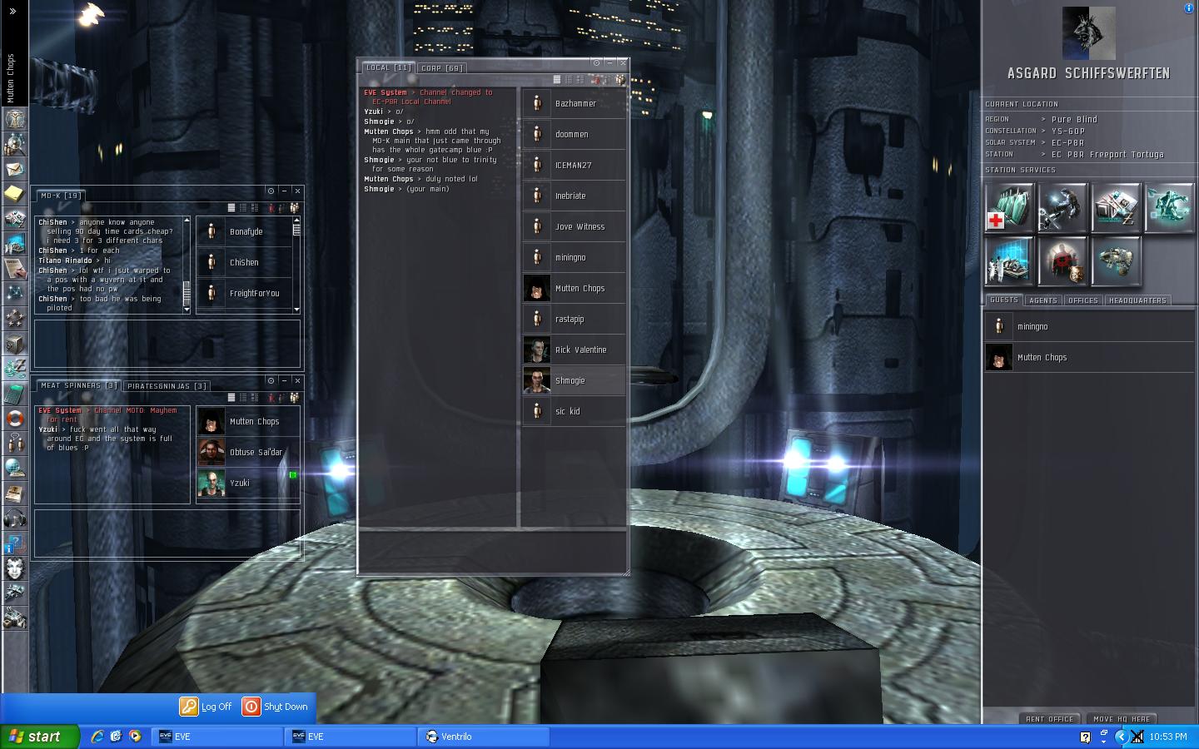Open the star Map constellation icon
Image resolution: width=1199 pixels, height=749 pixels.
[15, 293]
